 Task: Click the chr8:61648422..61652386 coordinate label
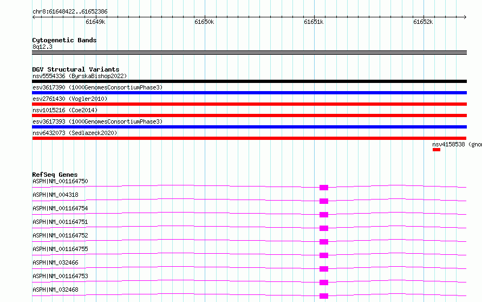tap(70, 12)
